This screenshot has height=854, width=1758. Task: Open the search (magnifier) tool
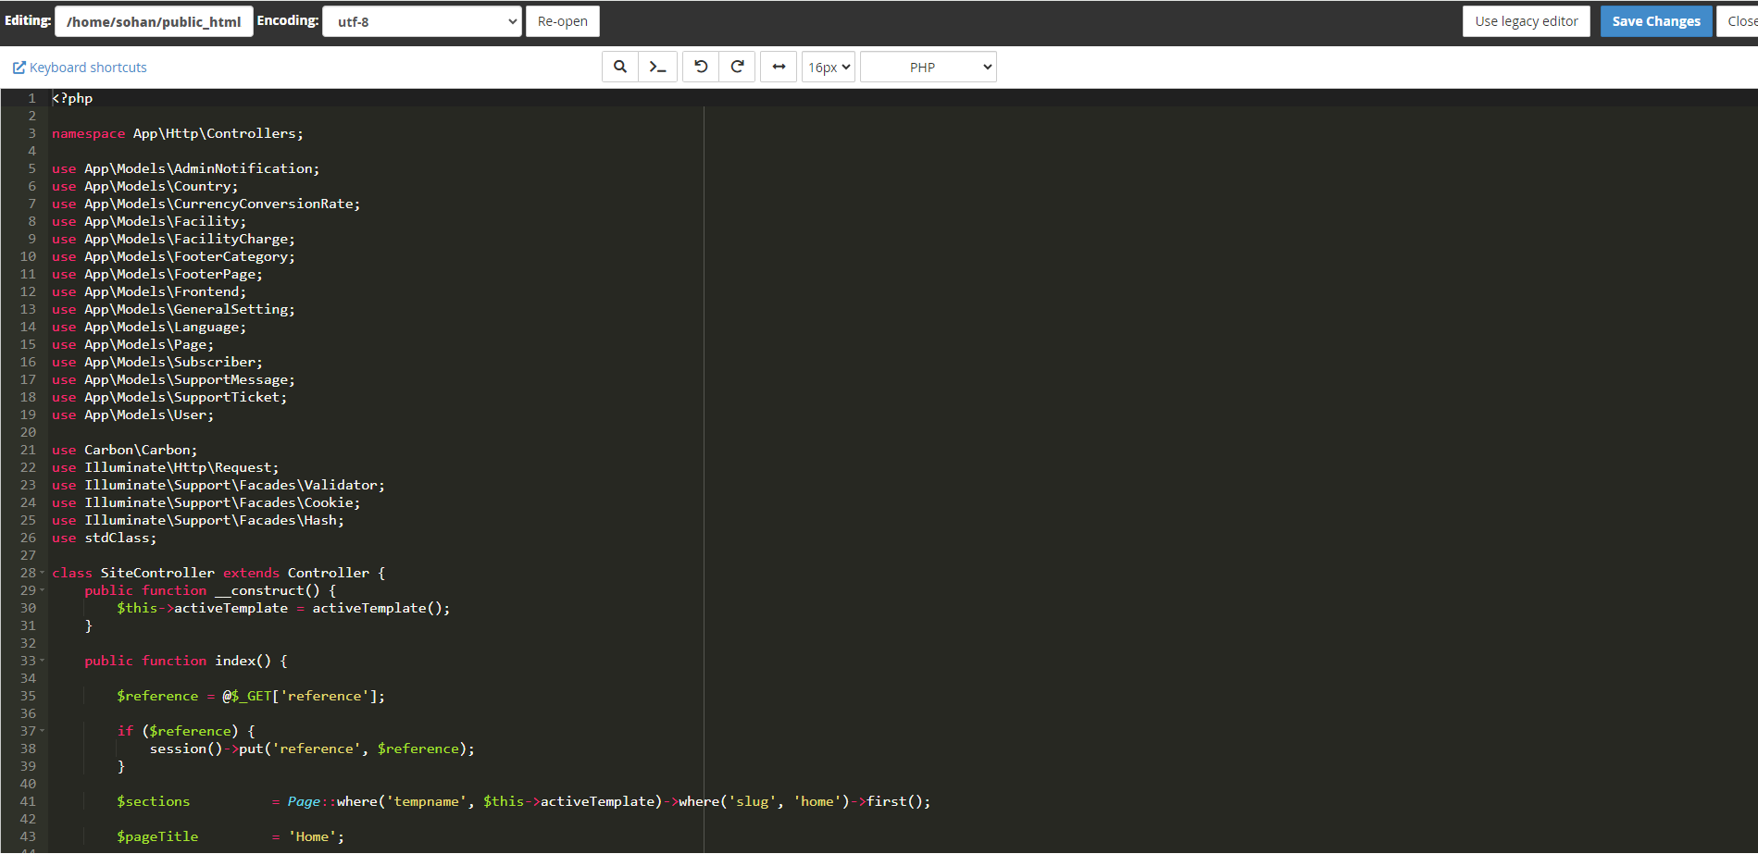tap(620, 67)
